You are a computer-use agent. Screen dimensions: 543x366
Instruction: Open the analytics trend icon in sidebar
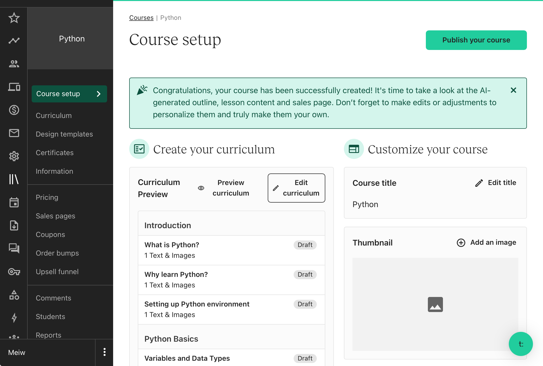coord(14,40)
